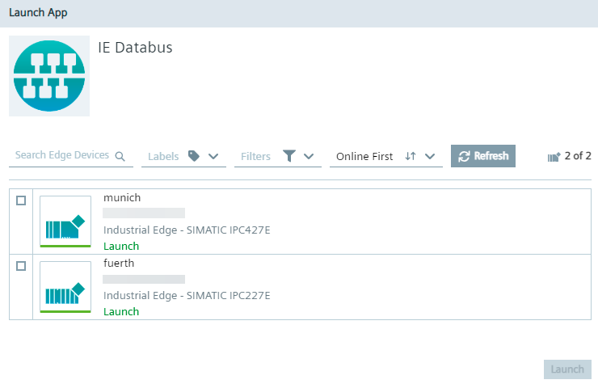Click the fuerth edge device icon

65,287
